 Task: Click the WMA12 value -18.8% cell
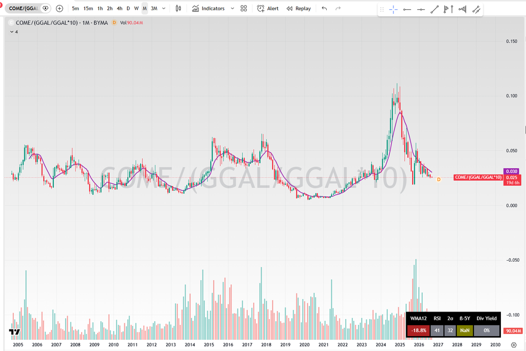(x=419, y=330)
